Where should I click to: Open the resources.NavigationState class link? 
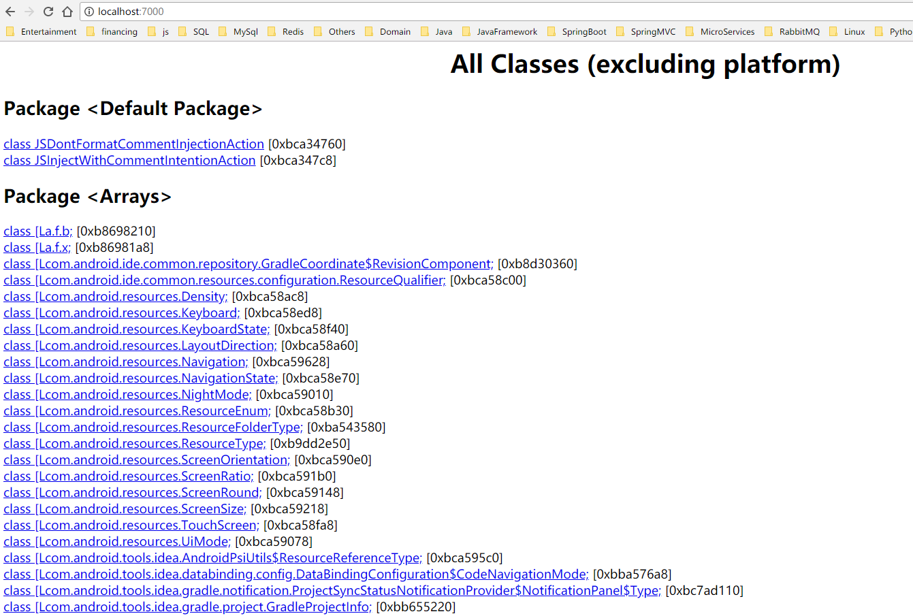(141, 378)
